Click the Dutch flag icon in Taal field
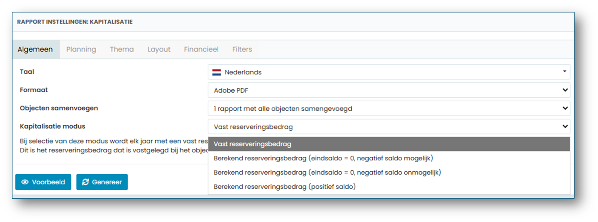598x222 pixels. point(217,72)
